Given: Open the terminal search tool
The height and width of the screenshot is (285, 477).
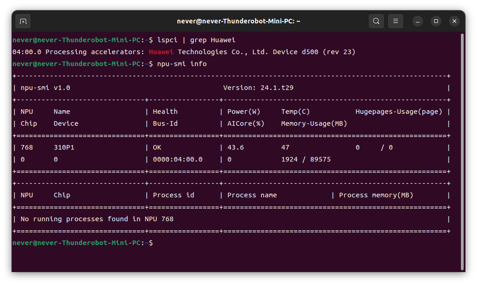Looking at the screenshot, I should (376, 21).
